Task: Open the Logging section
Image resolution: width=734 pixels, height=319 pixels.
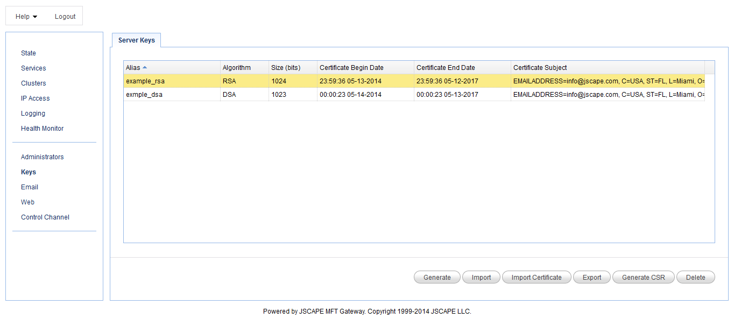Action: coord(33,114)
